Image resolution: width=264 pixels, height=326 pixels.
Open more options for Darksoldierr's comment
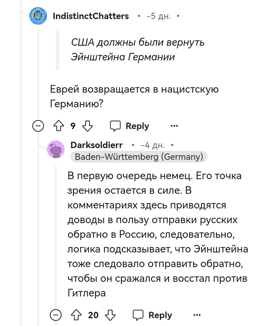coord(197,315)
